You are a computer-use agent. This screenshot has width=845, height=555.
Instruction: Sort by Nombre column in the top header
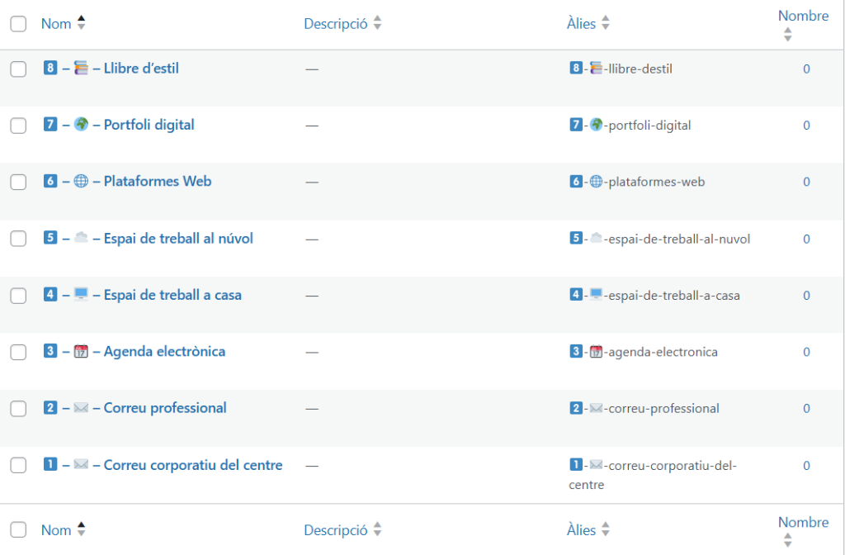pos(787,35)
